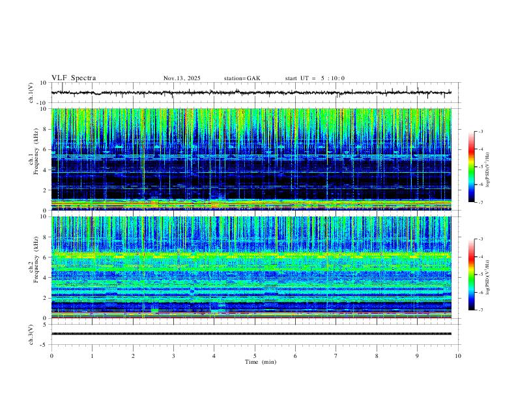
Task: Click the time-axis tick label '2'
Action: (x=133, y=356)
